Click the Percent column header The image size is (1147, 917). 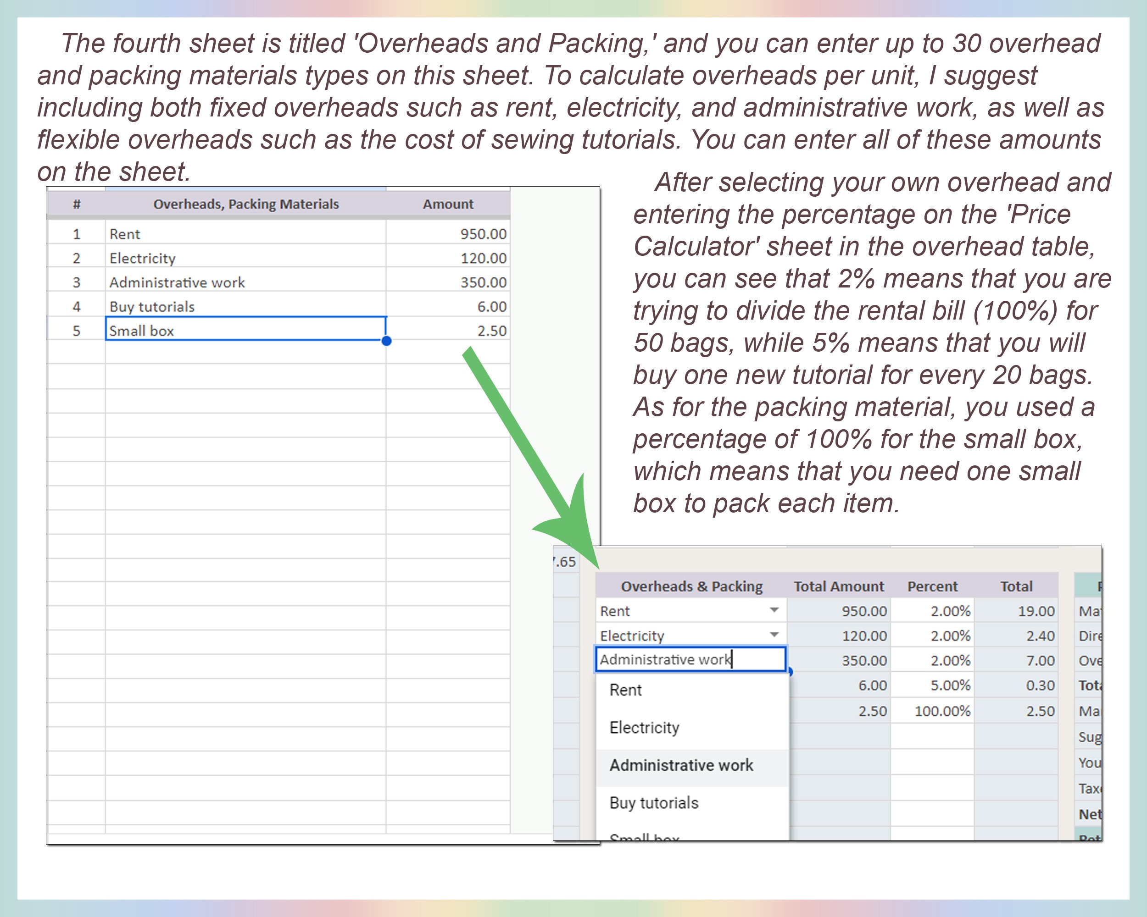[933, 586]
